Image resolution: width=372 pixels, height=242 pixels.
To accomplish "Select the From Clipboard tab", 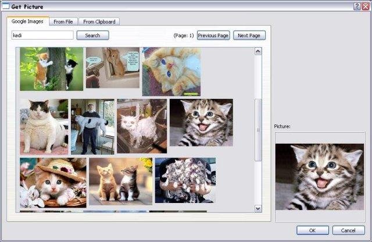I will (99, 22).
